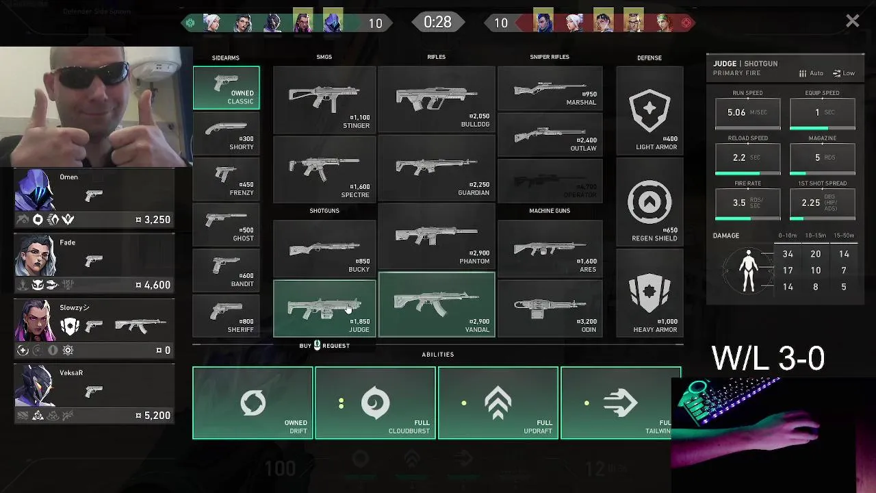Open Omen's teammate card
Screen dimensions: 876x493
tap(94, 198)
